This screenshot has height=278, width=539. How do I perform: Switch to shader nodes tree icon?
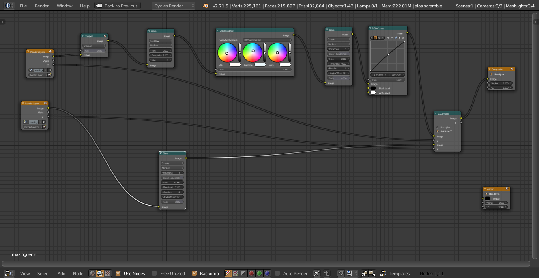coord(92,273)
